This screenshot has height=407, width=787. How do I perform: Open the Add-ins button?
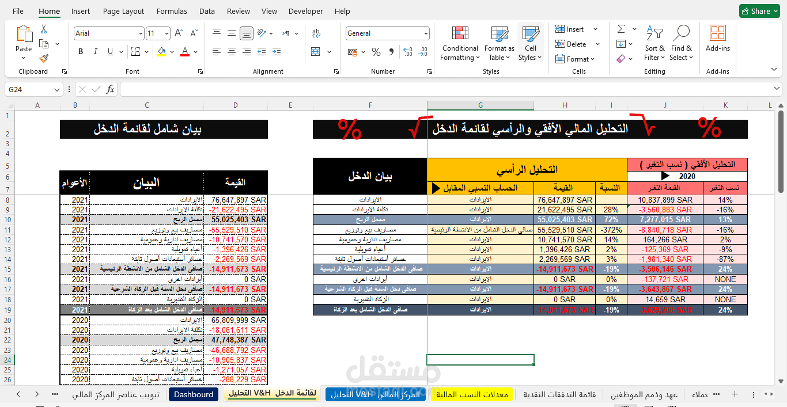point(717,38)
